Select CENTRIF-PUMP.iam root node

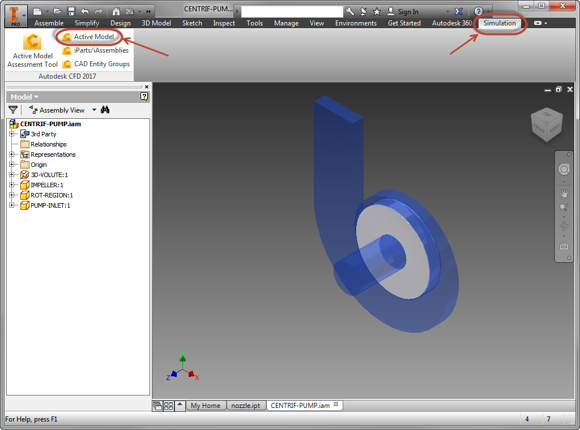[50, 124]
